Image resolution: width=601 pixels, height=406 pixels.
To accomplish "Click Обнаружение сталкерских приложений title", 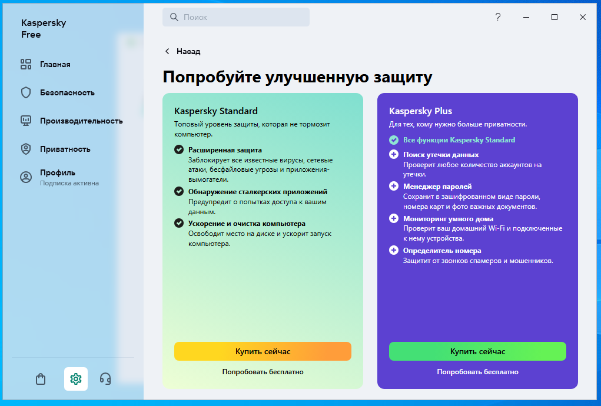I will coord(258,192).
